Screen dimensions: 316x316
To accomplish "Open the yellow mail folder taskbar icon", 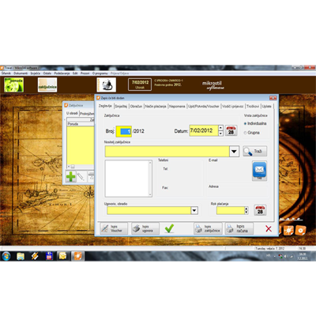I will click(63, 256).
